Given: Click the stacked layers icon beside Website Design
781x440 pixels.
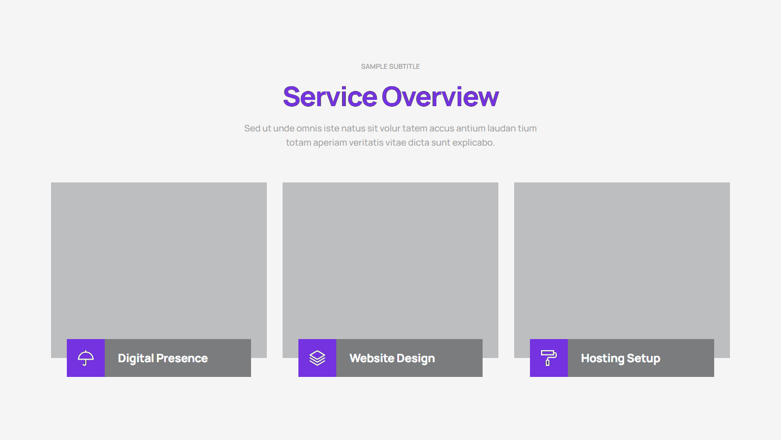Looking at the screenshot, I should (x=317, y=358).
